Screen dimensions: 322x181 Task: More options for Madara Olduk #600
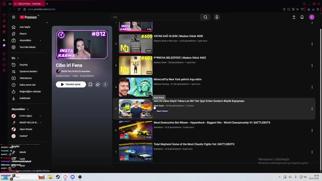coord(312,44)
